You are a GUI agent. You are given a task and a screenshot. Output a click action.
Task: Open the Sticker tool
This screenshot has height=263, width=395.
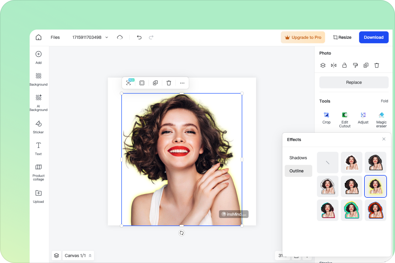click(39, 127)
